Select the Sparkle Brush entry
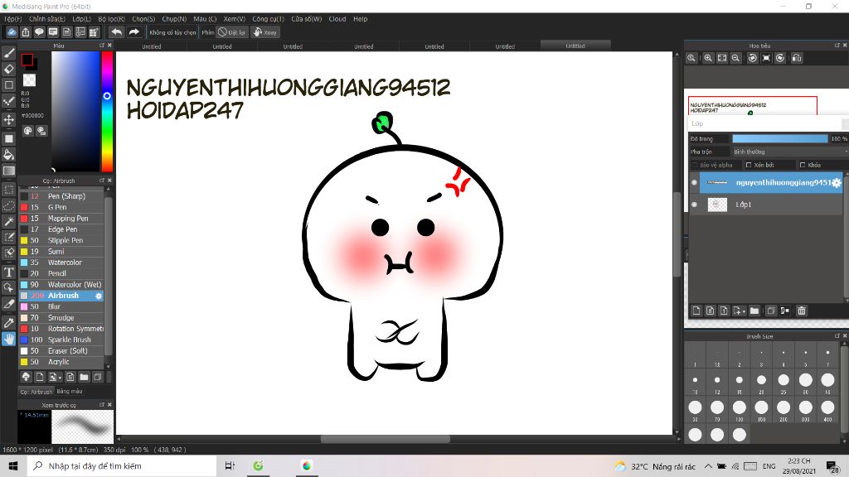 pos(61,340)
